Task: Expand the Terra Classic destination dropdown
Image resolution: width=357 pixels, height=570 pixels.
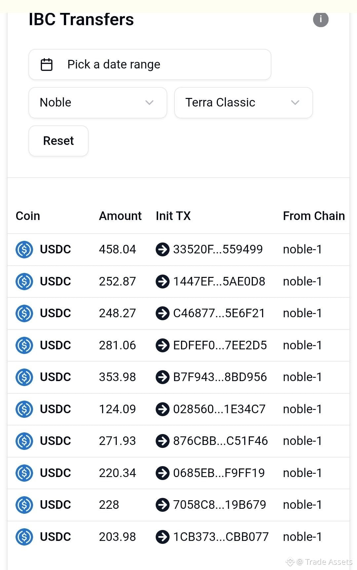Action: pyautogui.click(x=244, y=103)
